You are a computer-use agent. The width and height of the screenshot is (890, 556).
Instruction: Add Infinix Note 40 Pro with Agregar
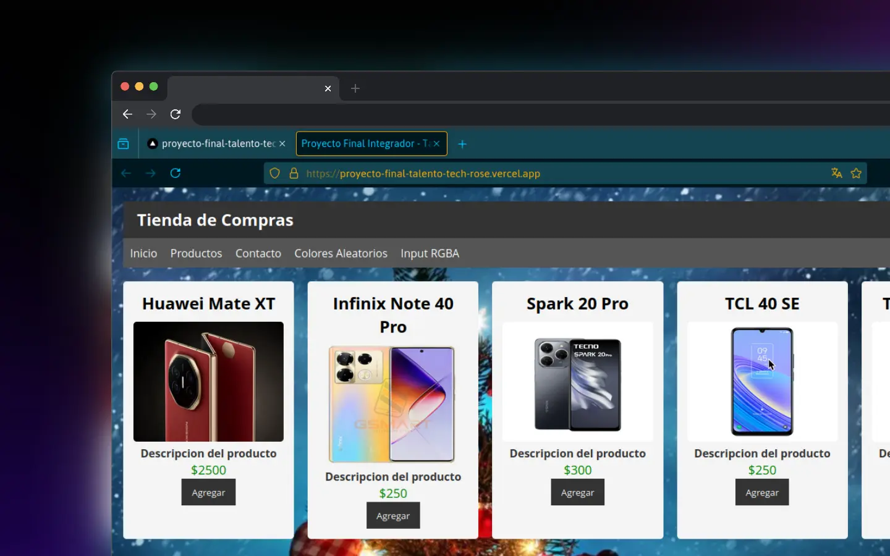tap(393, 516)
